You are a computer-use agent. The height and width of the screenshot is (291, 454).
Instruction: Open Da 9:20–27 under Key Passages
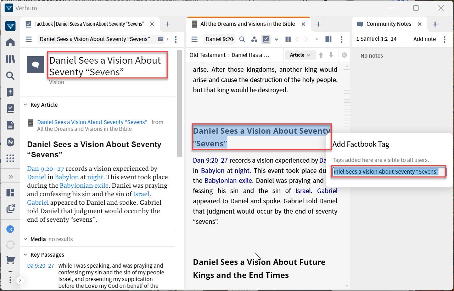(40, 266)
